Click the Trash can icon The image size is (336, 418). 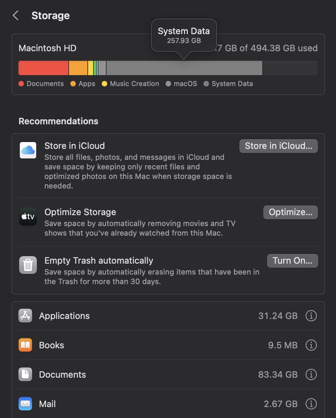pos(28,265)
